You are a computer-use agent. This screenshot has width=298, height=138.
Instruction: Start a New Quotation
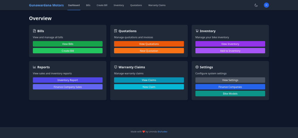[x=149, y=51]
